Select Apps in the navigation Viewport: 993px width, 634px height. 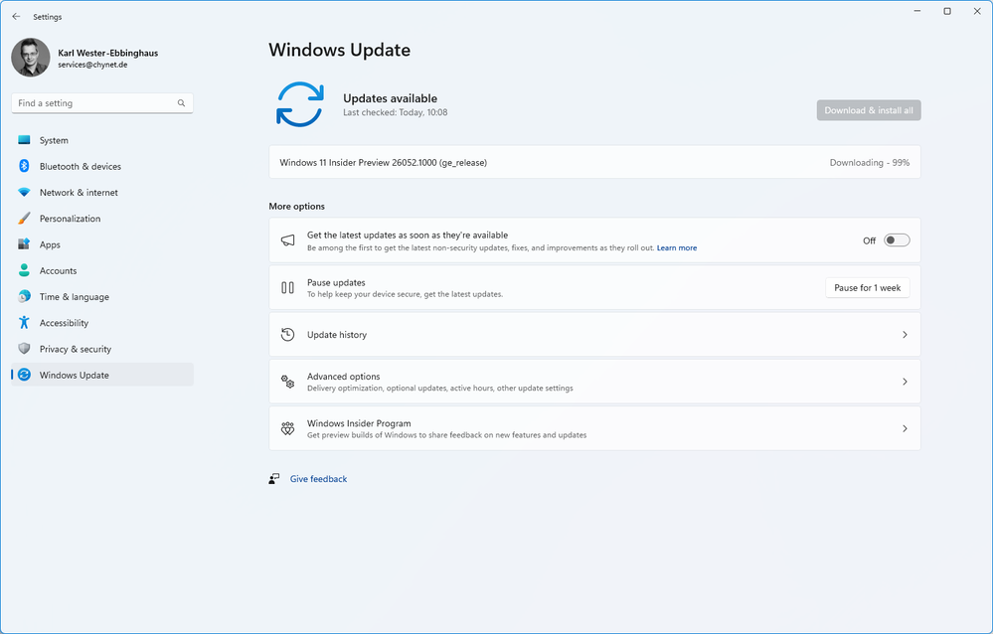tap(102, 243)
